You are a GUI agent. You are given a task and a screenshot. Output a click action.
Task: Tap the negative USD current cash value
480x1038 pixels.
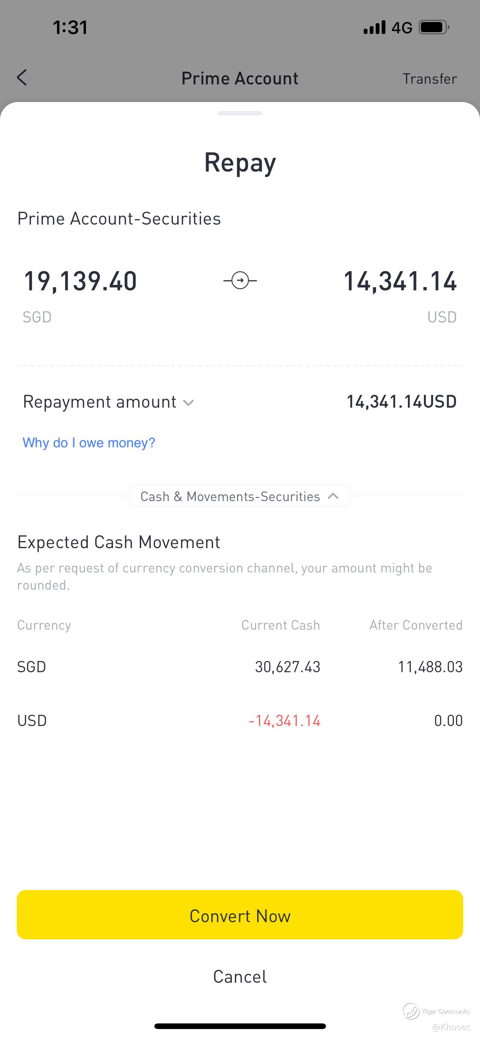tap(284, 720)
